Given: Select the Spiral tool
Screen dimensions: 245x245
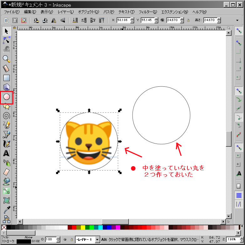Looking at the screenshot, I should tap(6, 116).
